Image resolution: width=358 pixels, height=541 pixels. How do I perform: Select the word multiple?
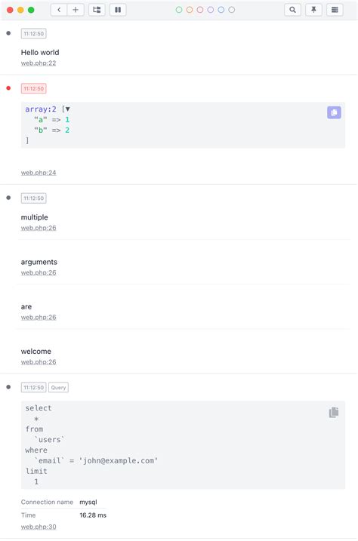click(x=34, y=217)
